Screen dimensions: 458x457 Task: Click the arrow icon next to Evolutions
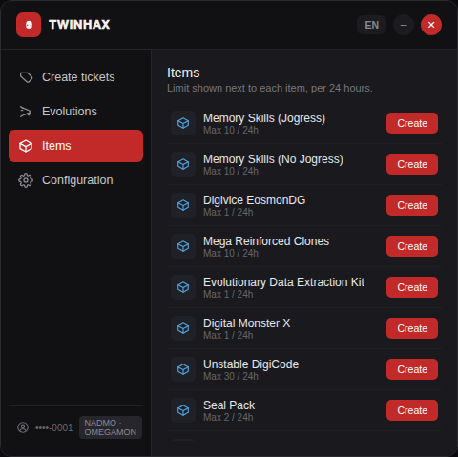click(26, 112)
